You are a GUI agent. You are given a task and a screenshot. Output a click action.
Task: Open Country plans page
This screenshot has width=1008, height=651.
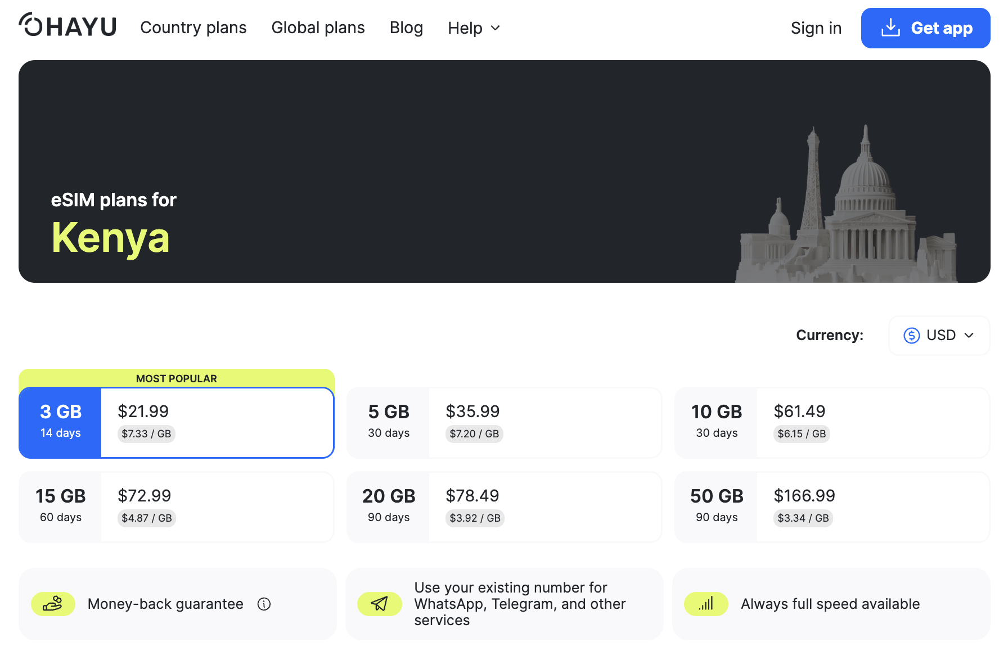pos(193,28)
